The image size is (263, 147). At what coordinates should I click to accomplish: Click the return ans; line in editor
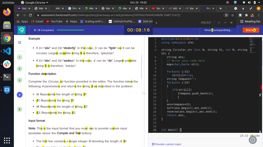click(x=175, y=115)
